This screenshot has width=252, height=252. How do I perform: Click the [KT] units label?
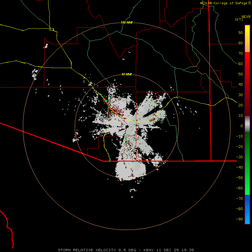(x=239, y=19)
